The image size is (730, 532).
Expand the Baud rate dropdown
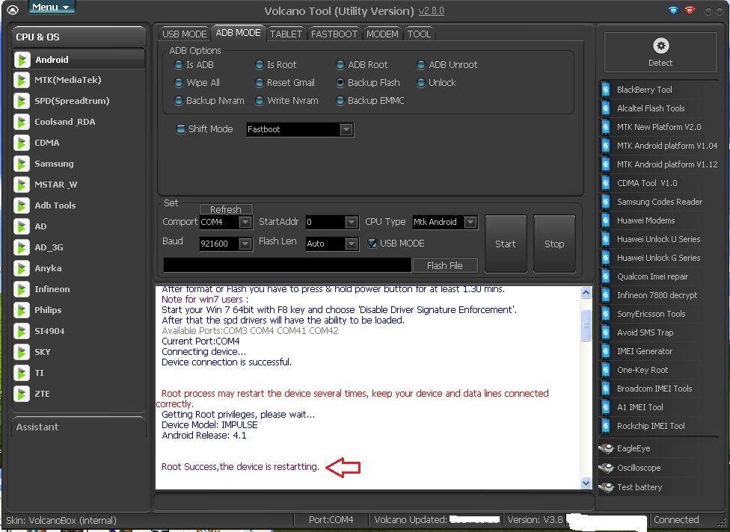(245, 244)
